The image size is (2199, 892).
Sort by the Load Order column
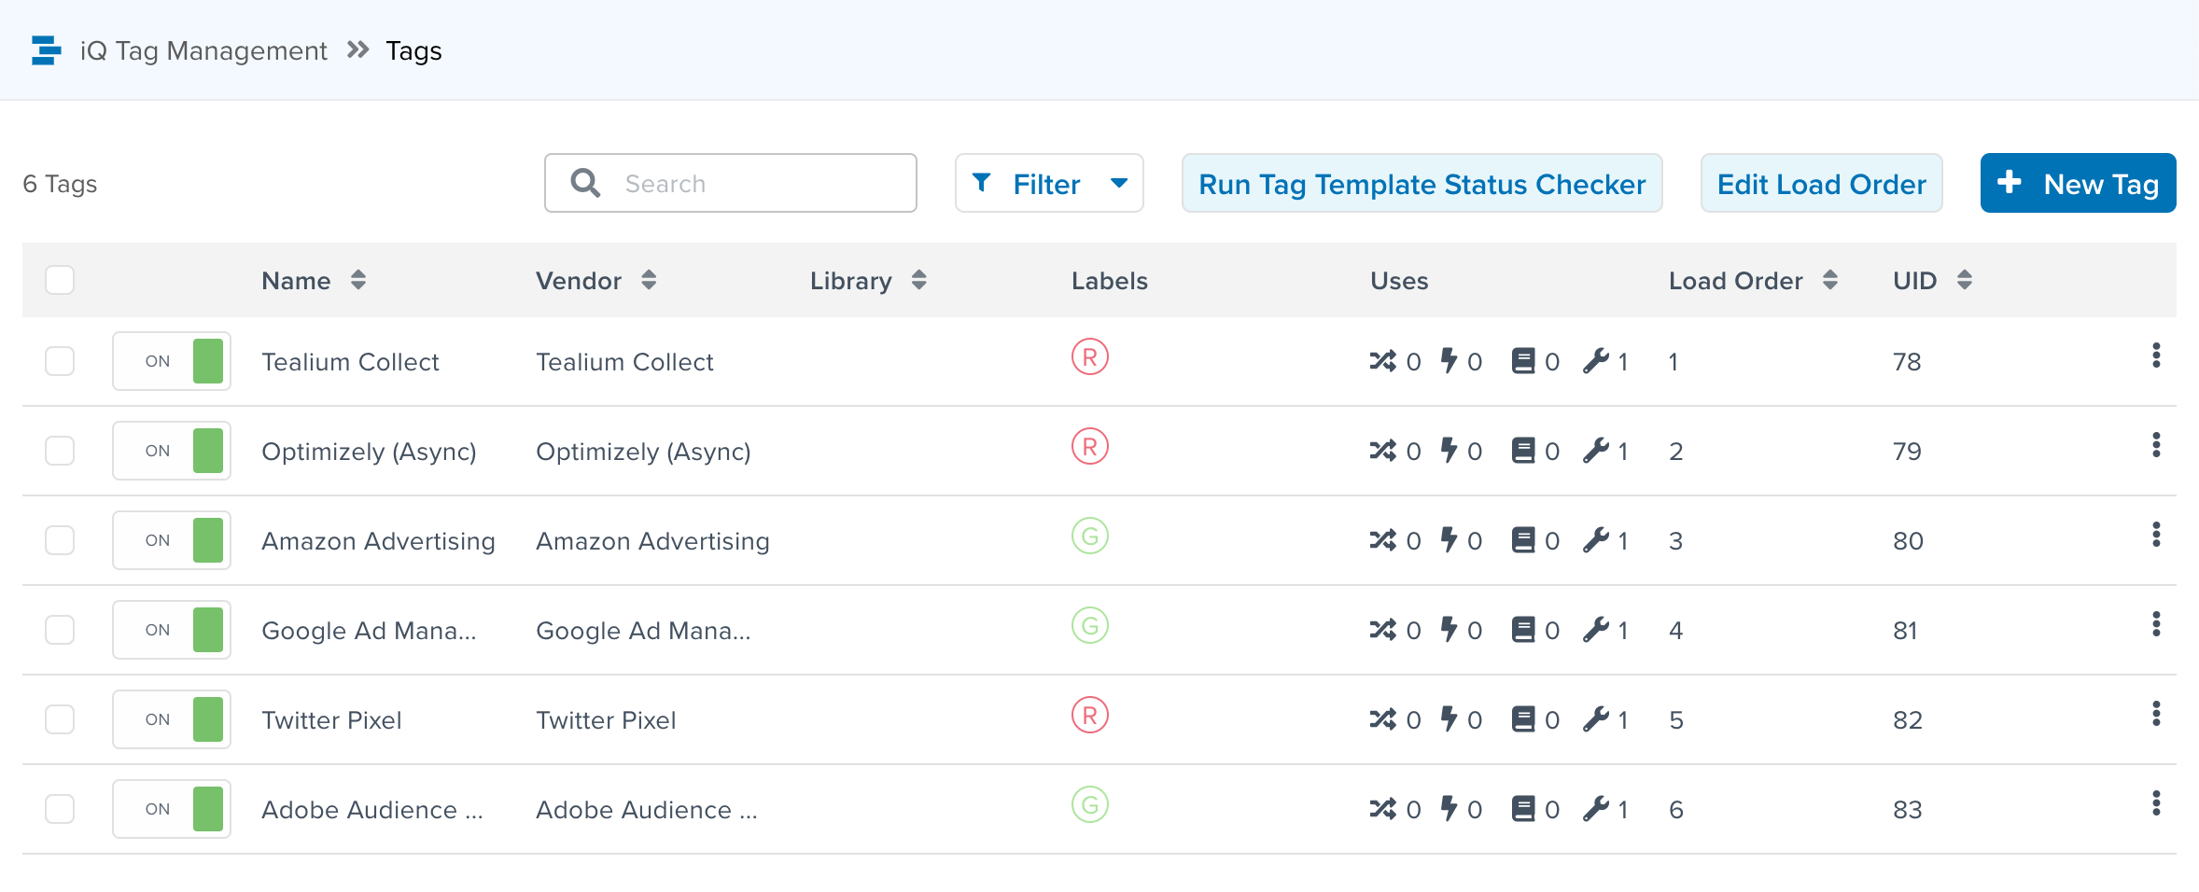click(x=1829, y=280)
